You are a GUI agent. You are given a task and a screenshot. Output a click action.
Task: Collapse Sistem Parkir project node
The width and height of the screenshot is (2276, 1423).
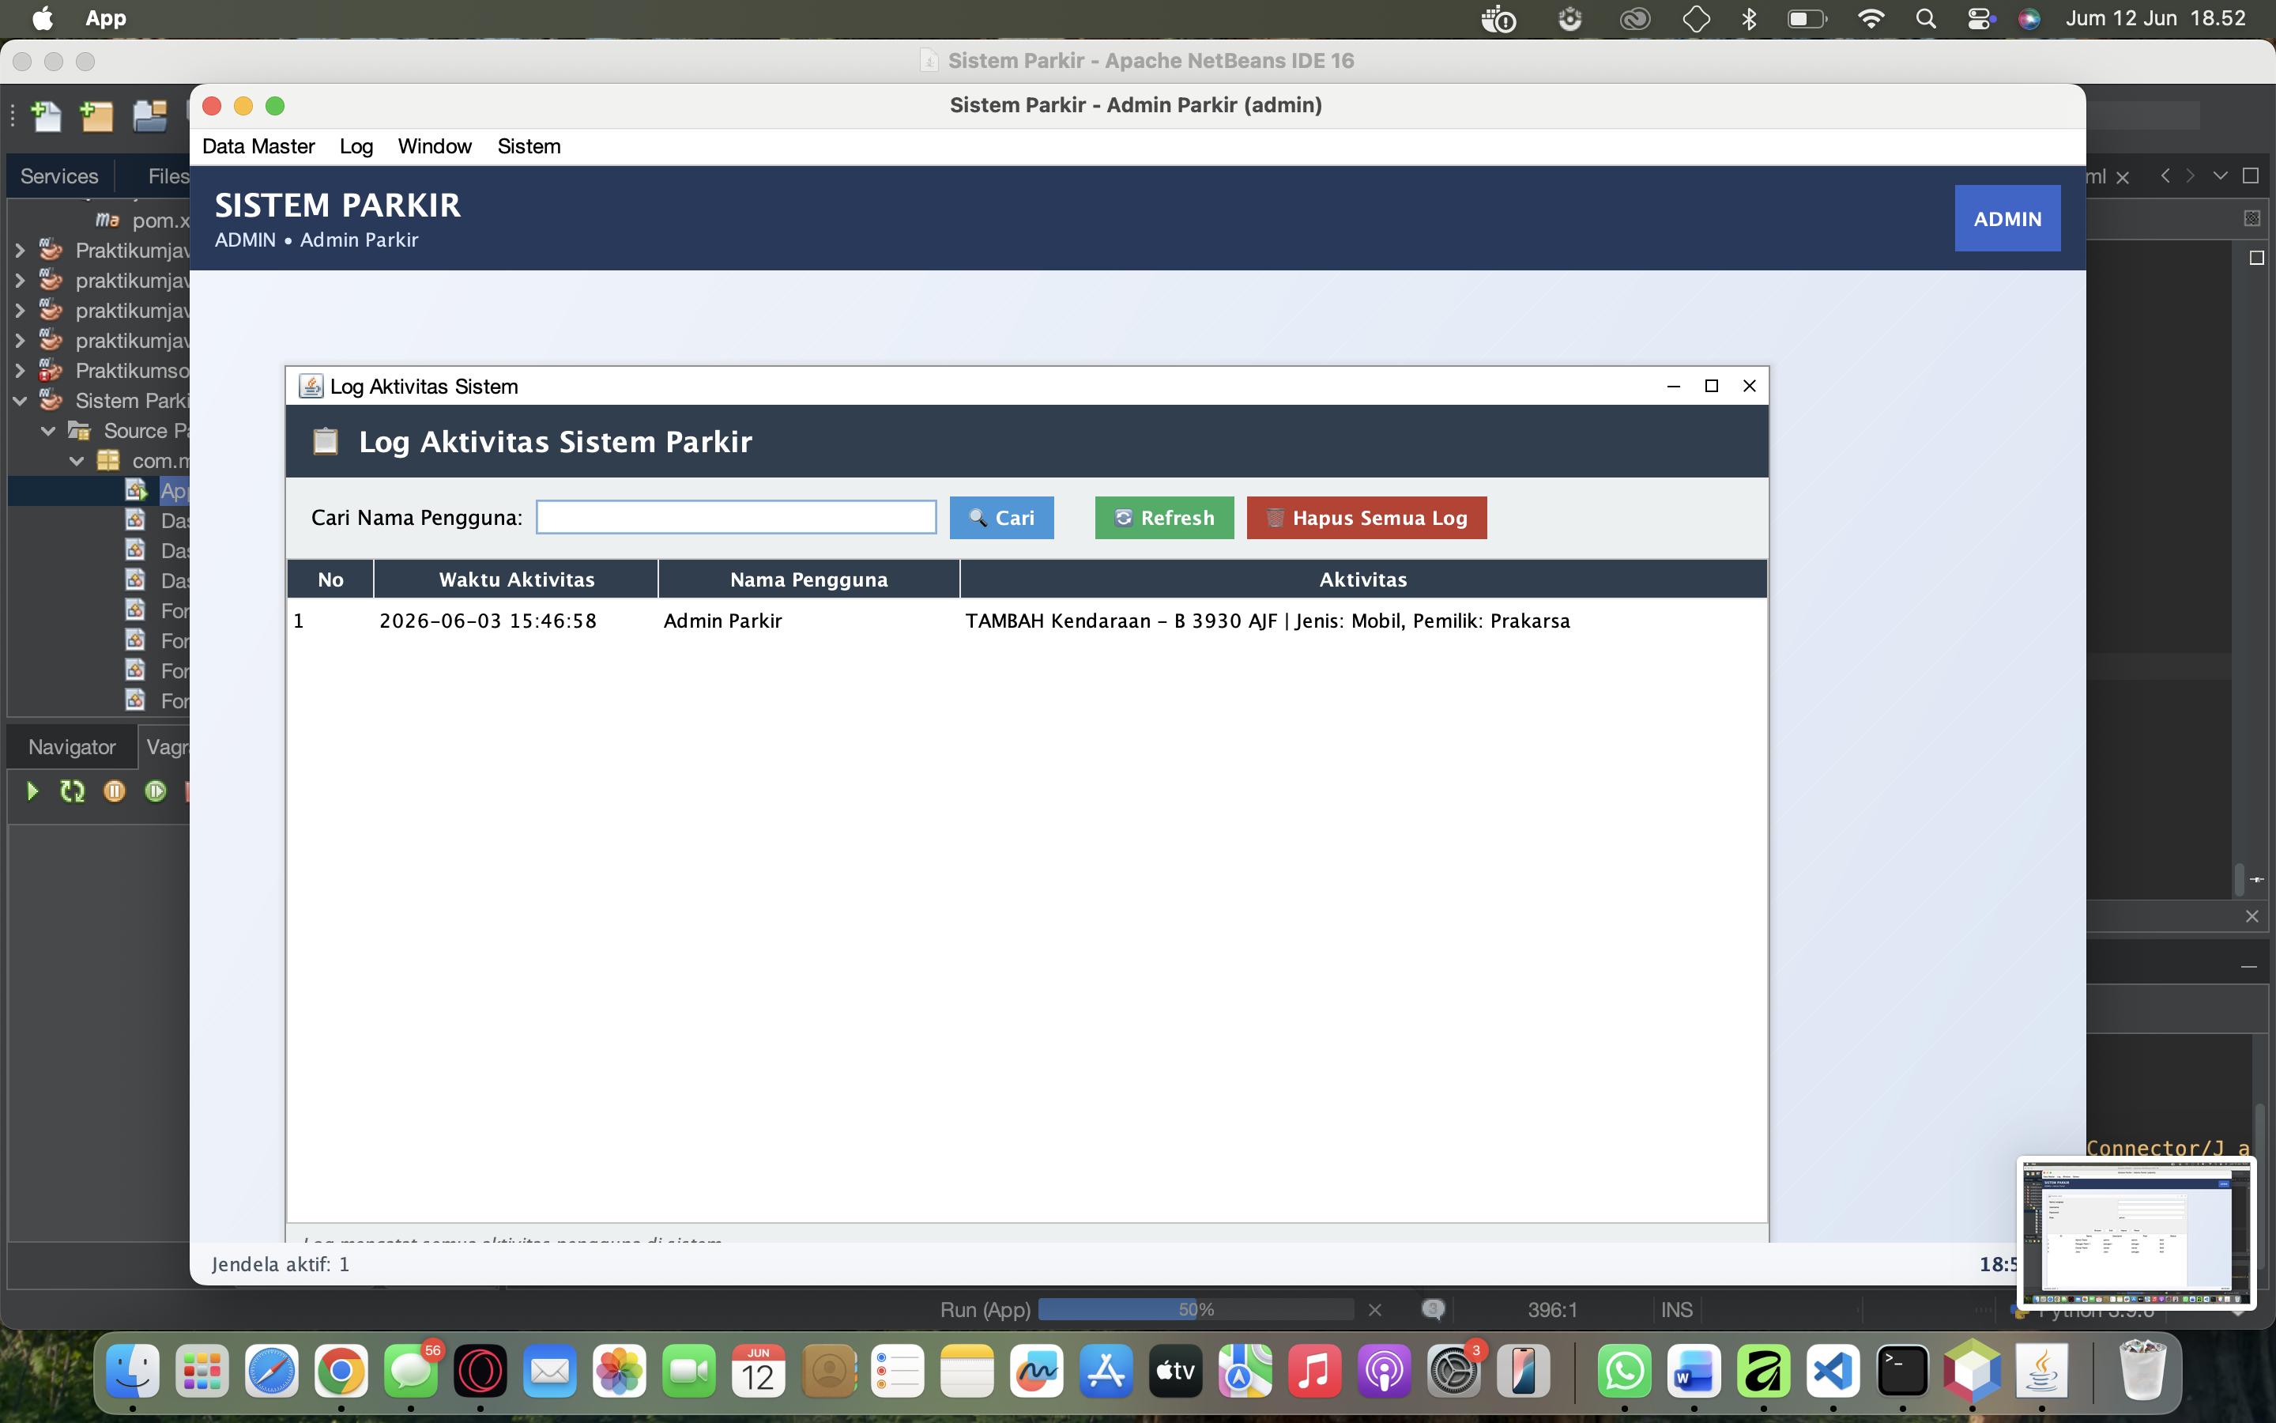[x=20, y=401]
